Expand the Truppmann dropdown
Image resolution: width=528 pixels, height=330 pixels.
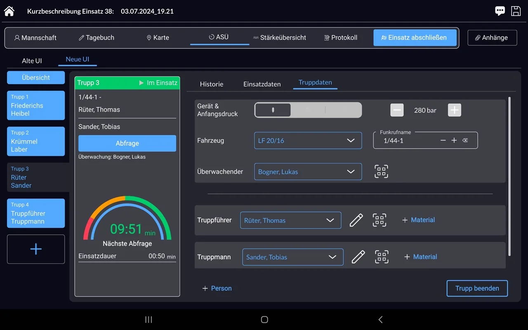point(293,257)
